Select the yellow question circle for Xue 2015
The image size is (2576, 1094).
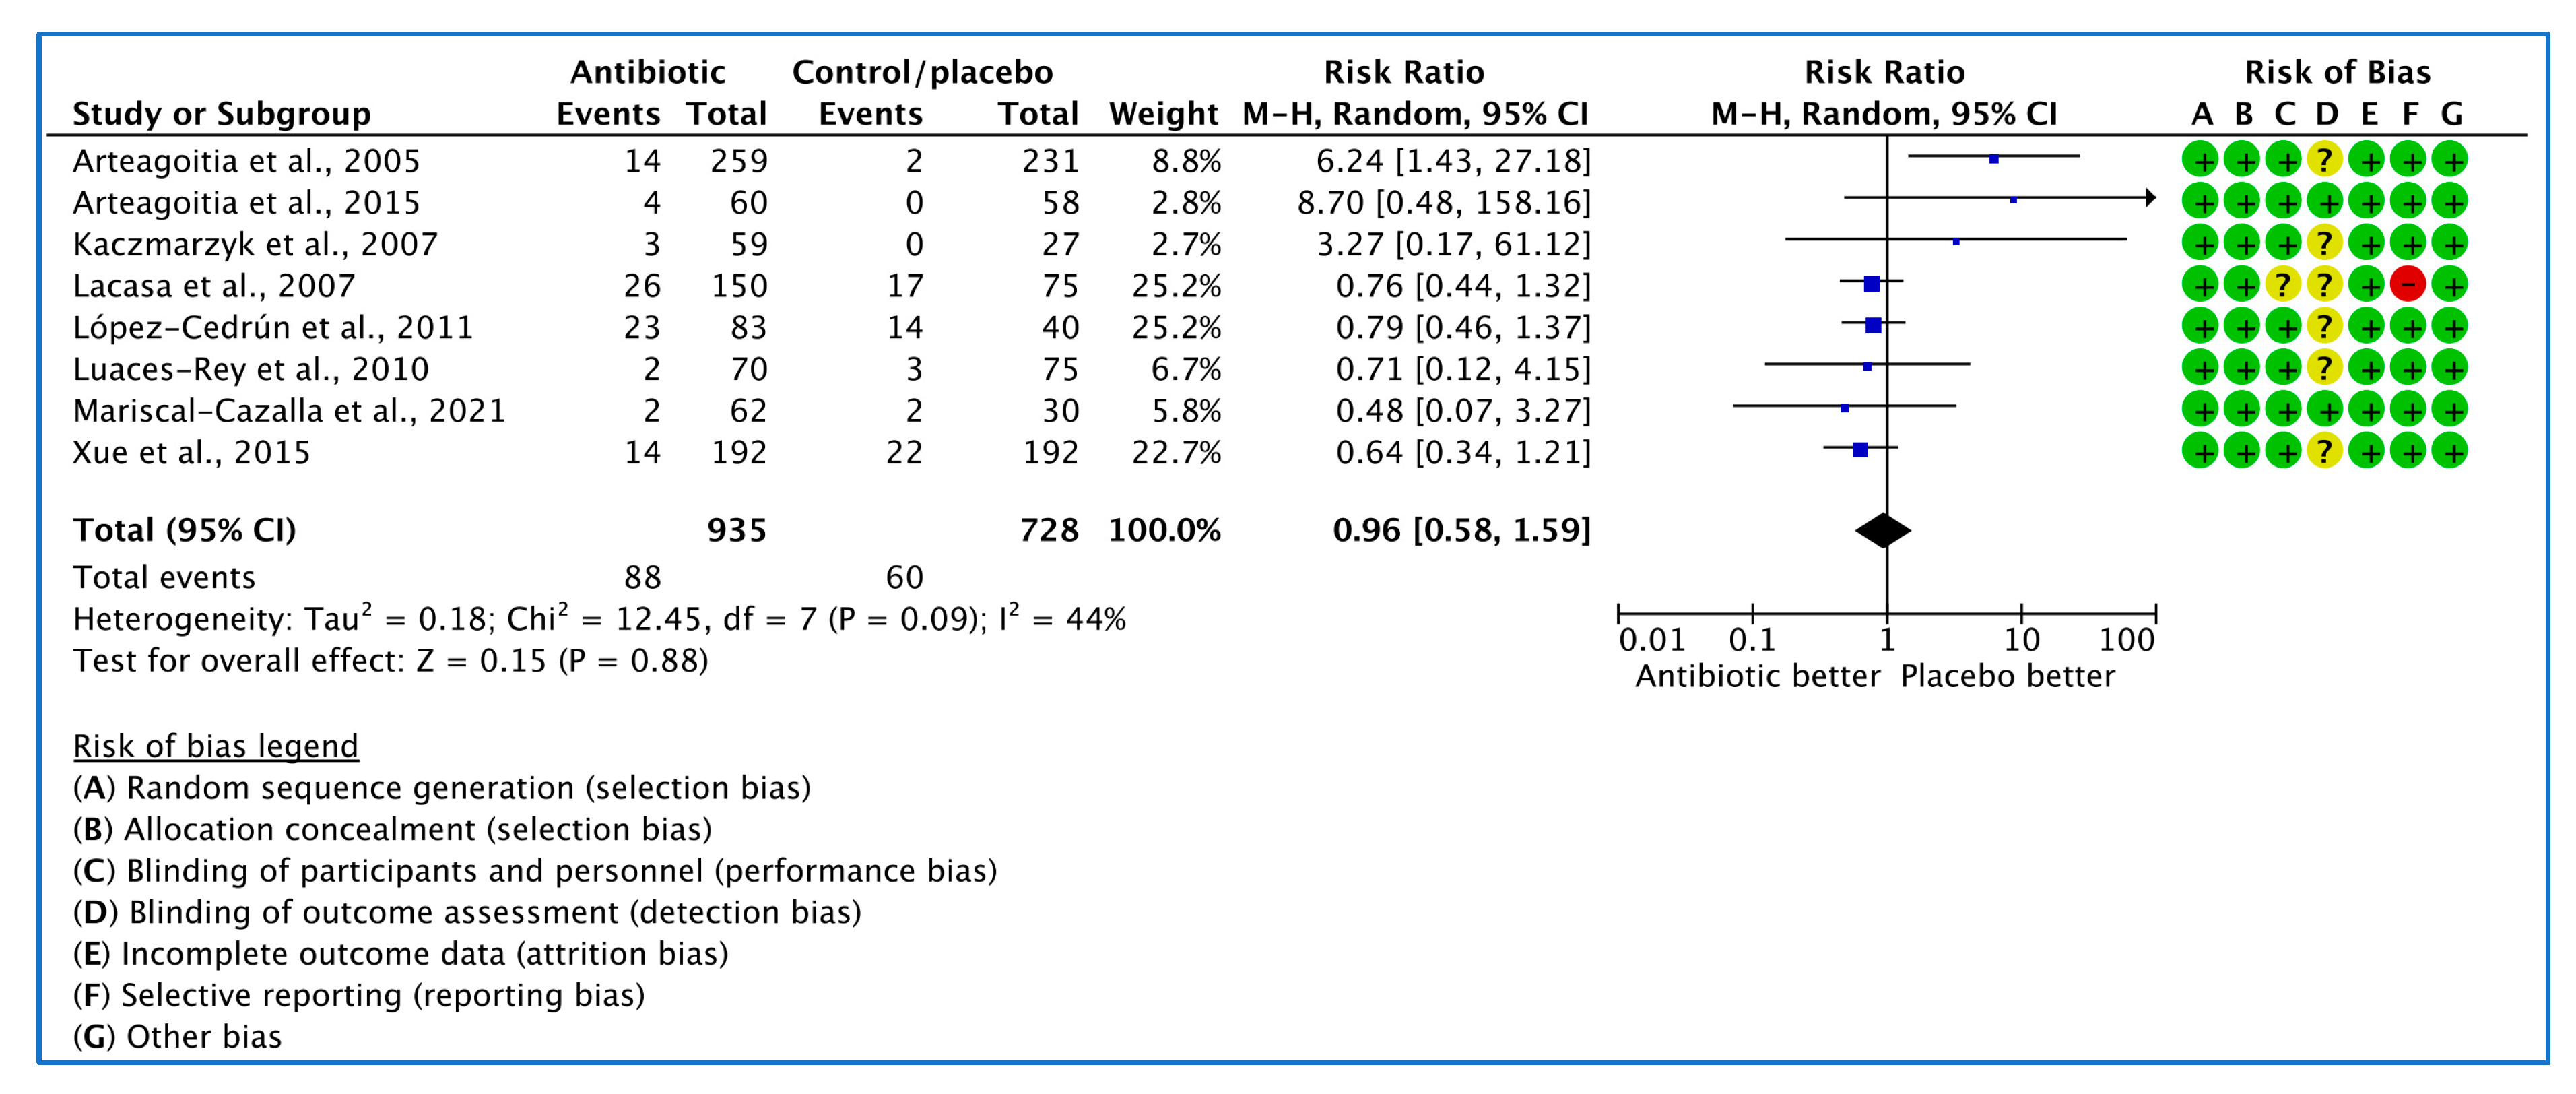(2325, 451)
